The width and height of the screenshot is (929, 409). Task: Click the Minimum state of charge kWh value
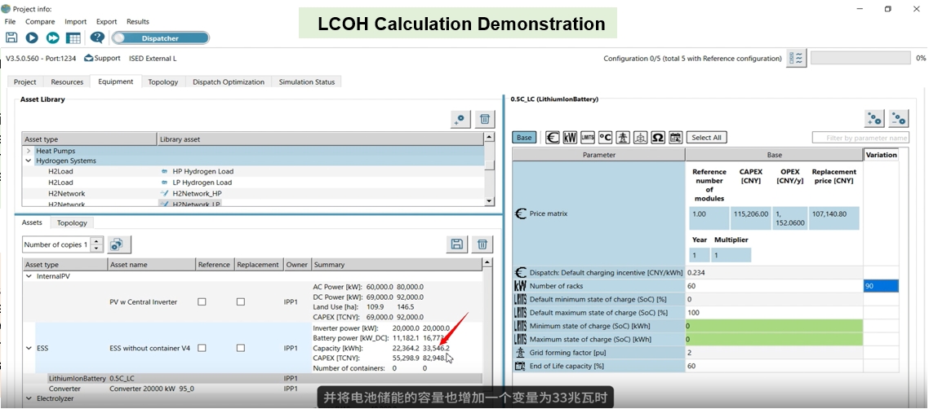774,326
